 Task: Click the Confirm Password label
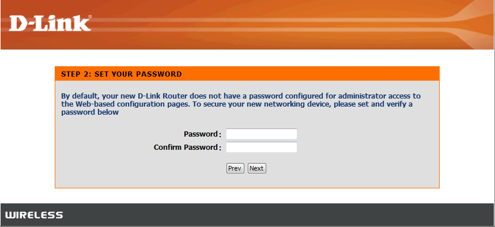coord(187,147)
